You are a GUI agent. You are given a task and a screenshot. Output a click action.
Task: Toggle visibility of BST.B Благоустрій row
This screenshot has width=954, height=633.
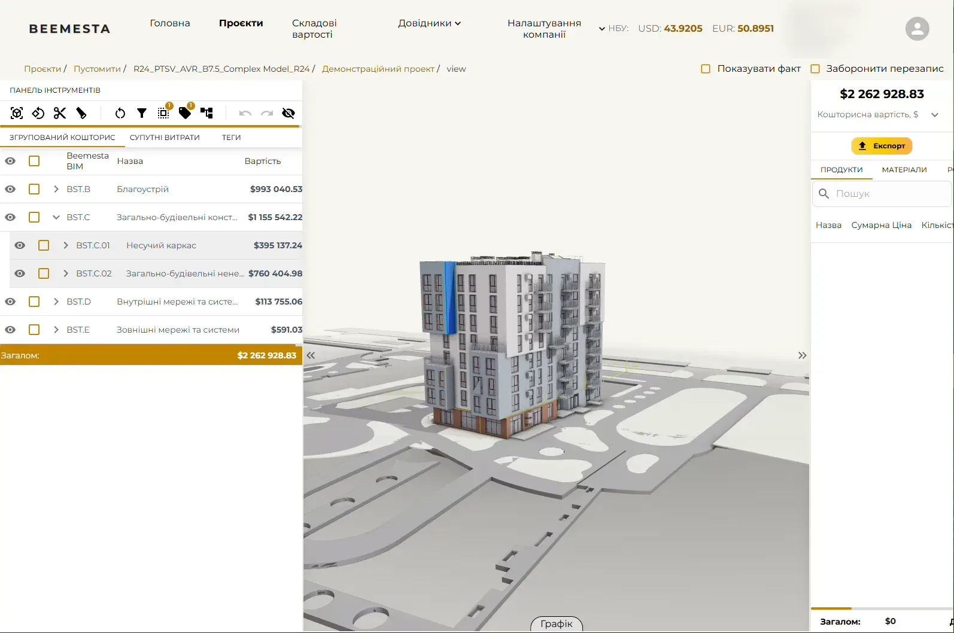10,189
